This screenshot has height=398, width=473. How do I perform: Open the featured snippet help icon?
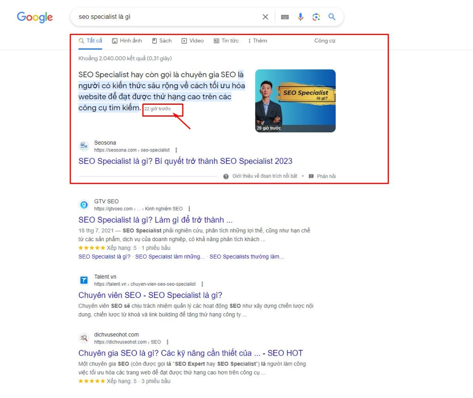[226, 177]
